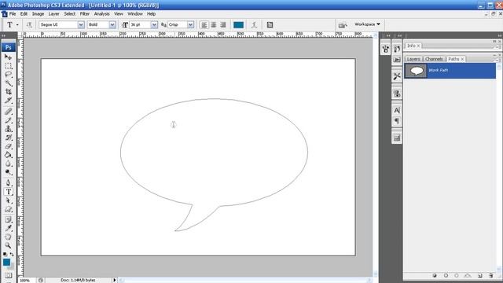Select the Work Path thumbnail
The image size is (503, 283).
[416, 71]
